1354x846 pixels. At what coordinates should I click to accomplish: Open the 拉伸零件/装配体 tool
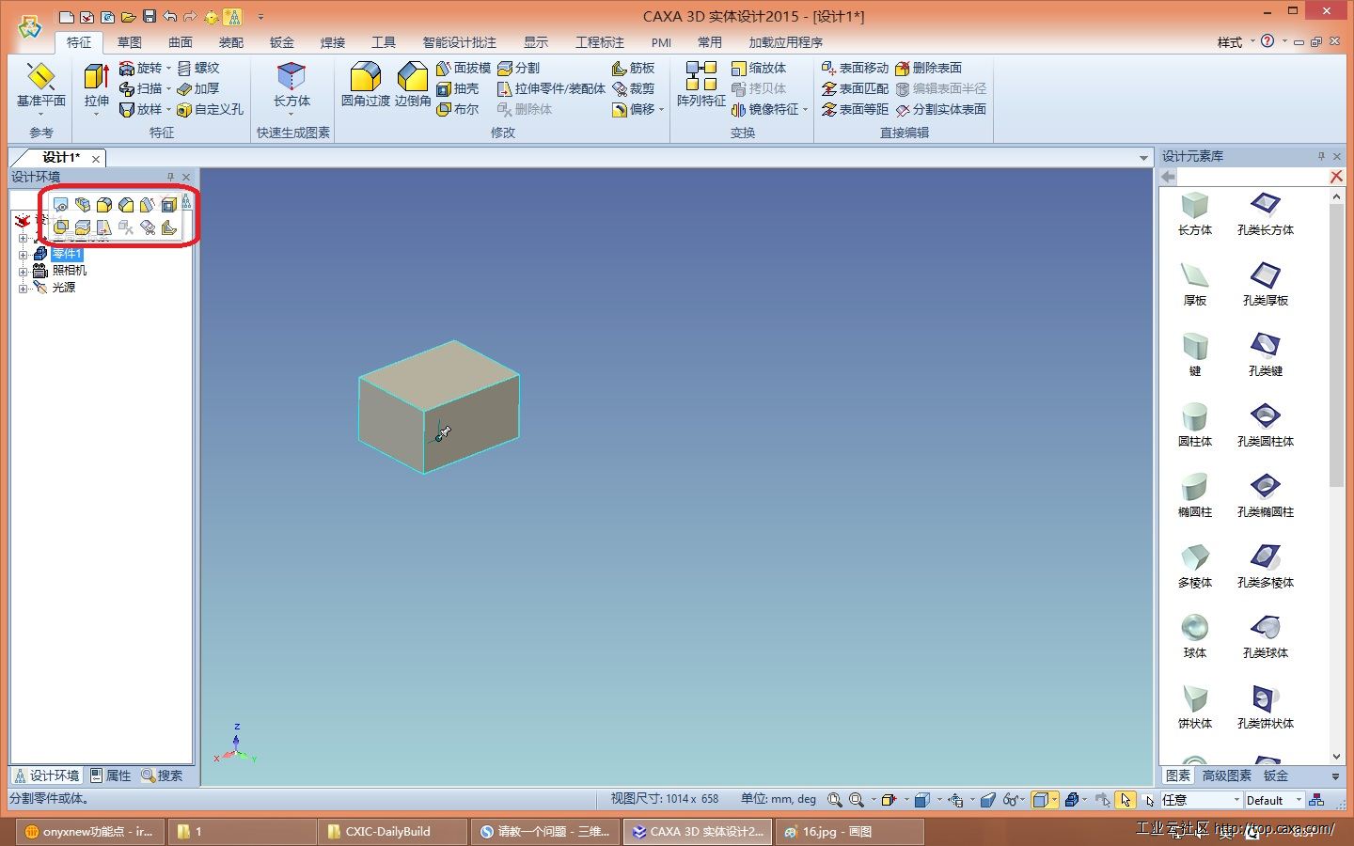[x=551, y=88]
